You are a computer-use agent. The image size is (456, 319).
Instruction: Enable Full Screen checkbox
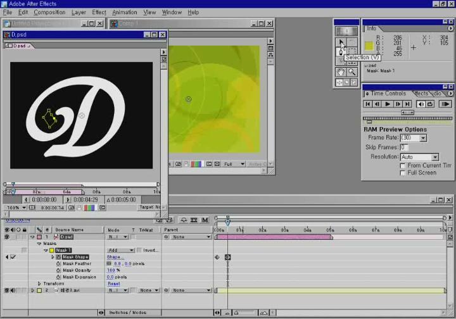point(403,173)
